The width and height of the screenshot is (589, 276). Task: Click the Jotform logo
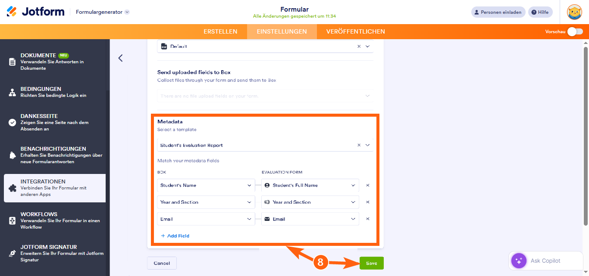coord(35,12)
